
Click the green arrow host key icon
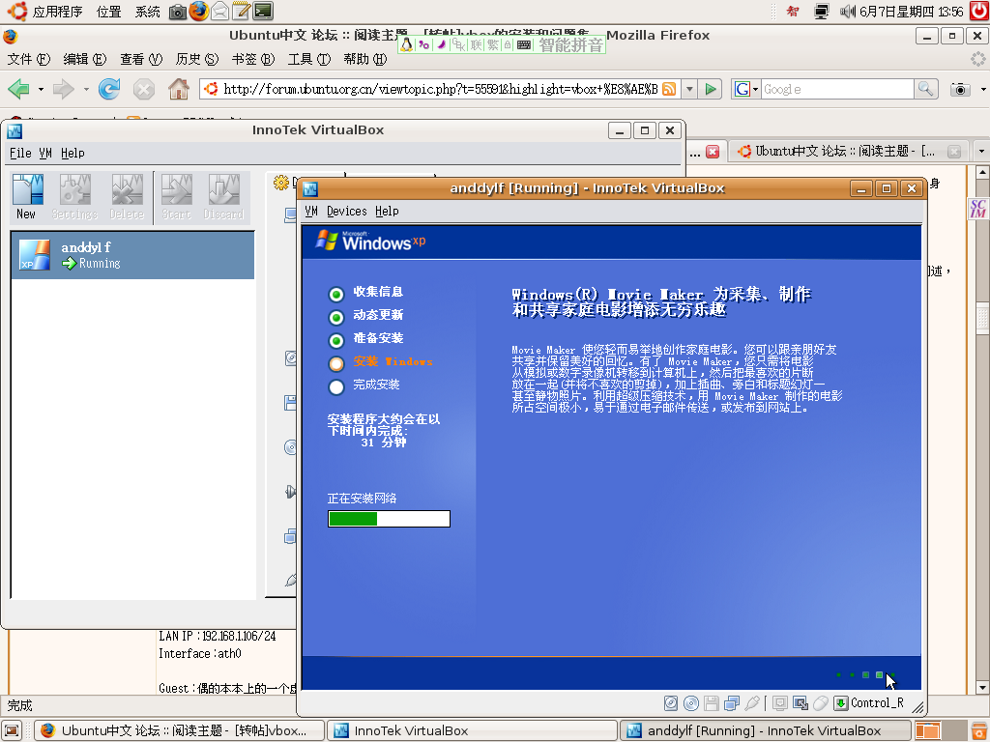click(841, 703)
